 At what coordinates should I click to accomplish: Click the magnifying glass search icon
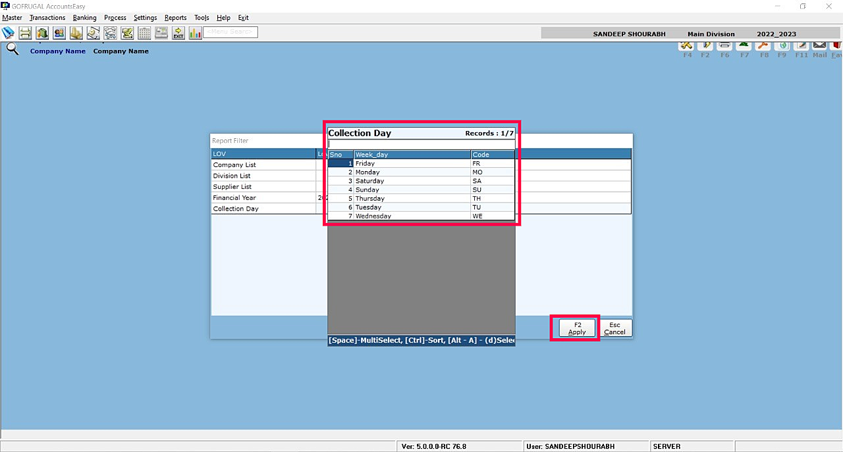(13, 49)
